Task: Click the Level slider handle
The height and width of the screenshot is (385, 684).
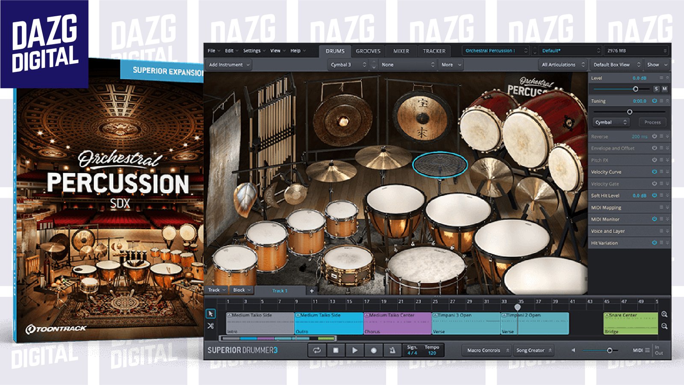Action: pos(636,89)
